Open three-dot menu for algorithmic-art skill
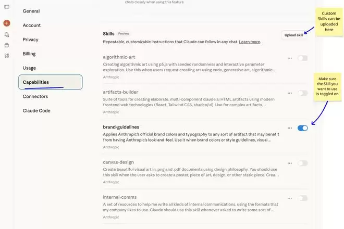Viewport: 344px width, 229px height. (290, 58)
